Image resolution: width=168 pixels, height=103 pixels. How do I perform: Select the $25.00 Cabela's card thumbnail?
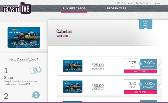click(x=73, y=66)
